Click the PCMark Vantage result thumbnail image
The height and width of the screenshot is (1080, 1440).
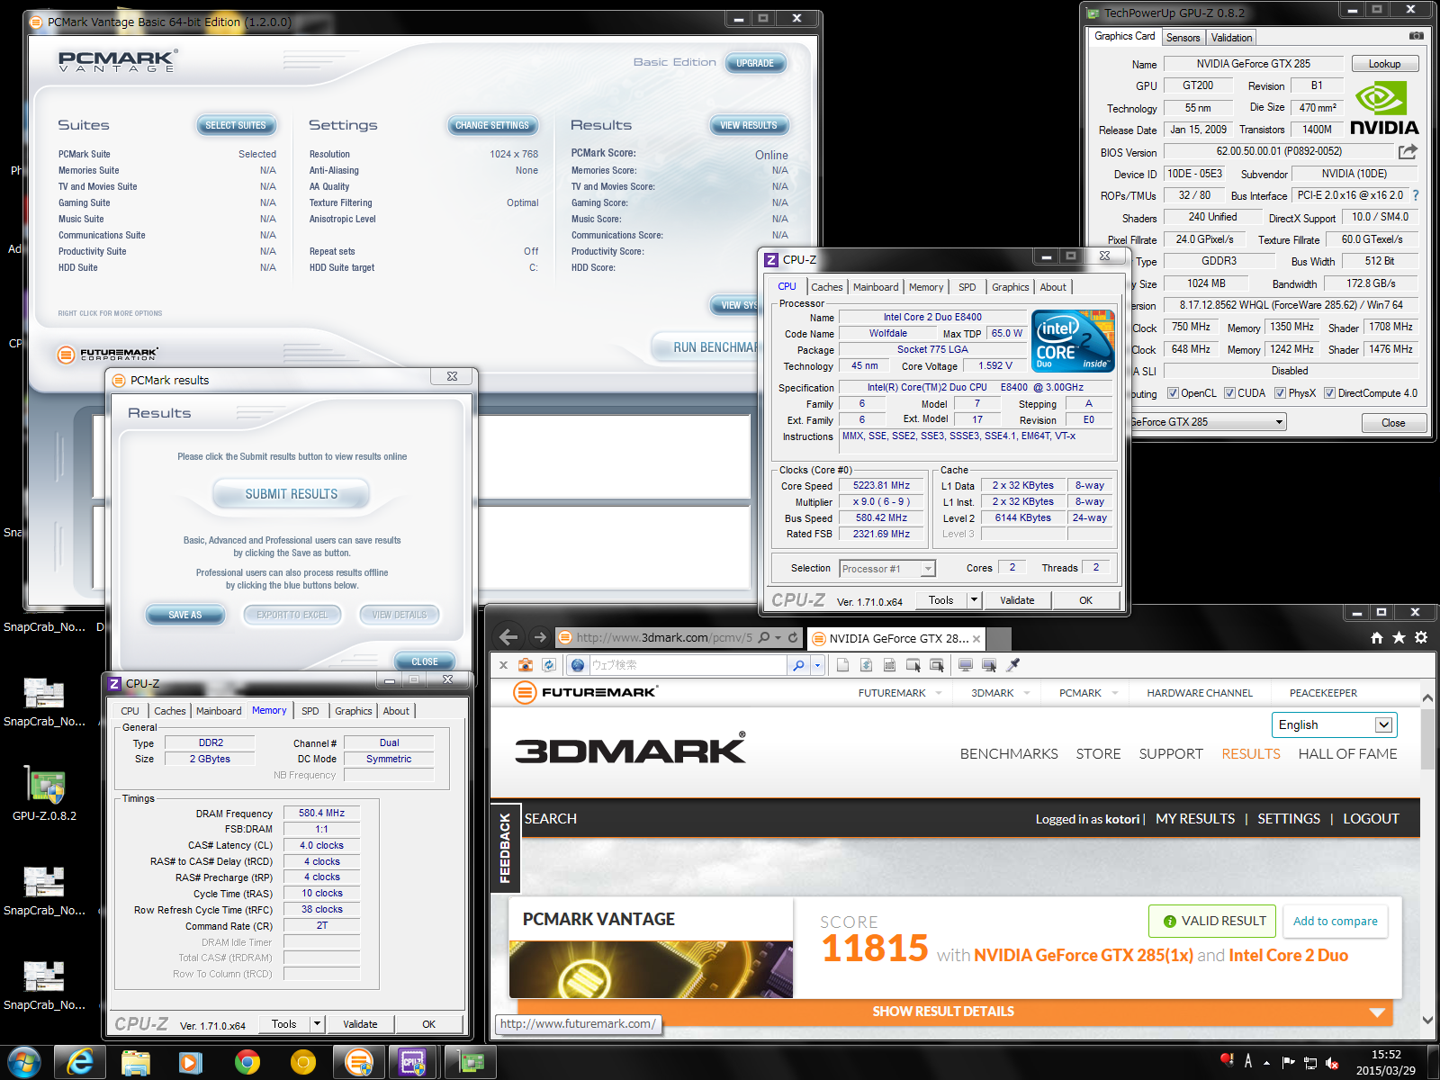point(652,969)
